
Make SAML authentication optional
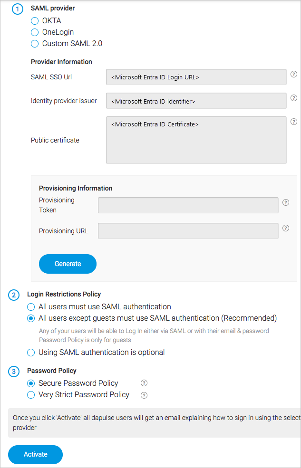pos(31,353)
